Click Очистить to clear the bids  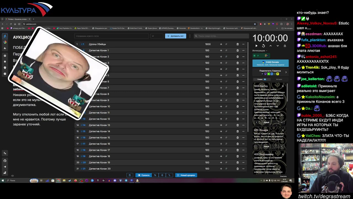(283, 176)
